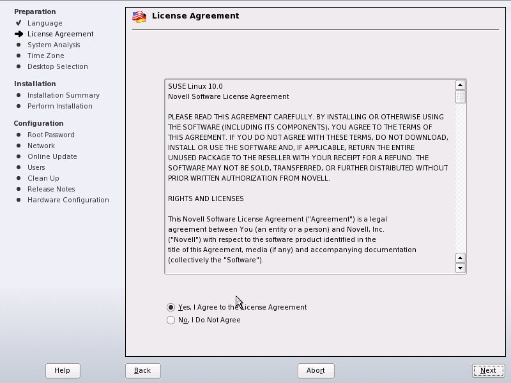511x383 pixels.
Task: Click the Root Password step
Action: point(51,135)
